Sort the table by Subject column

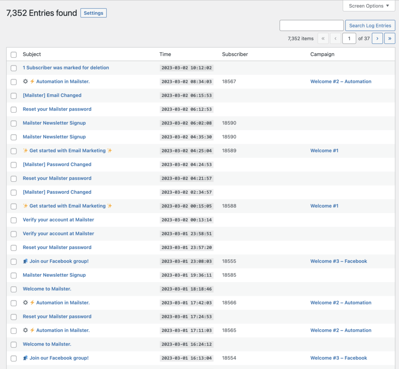32,54
